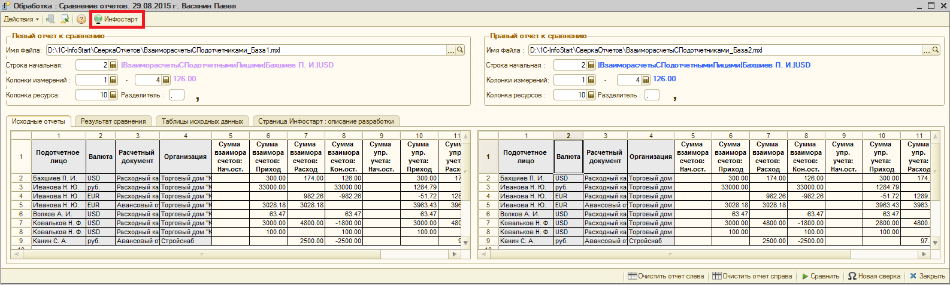Viewport: 950px width, 285px height.
Task: Click the help question mark icon
Action: pos(81,19)
